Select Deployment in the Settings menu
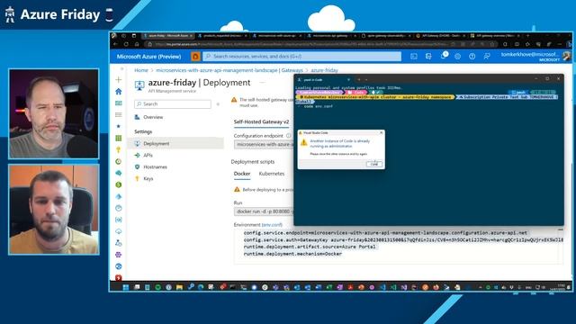Viewport: 576px width, 324px height. click(175, 143)
